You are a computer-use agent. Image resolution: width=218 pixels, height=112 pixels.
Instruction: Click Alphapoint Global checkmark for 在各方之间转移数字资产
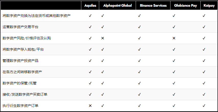[x=102, y=72]
